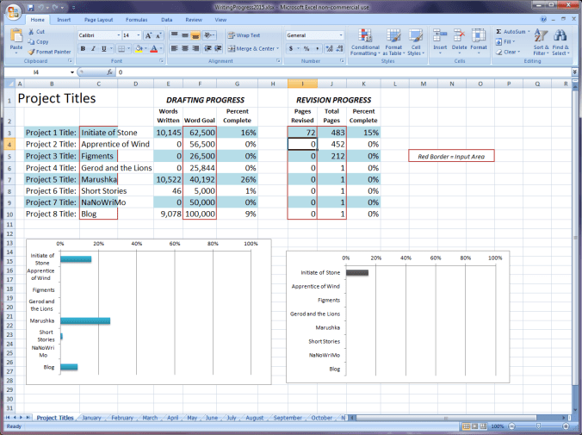
Task: Expand the General number format dropdown
Action: (x=342, y=35)
